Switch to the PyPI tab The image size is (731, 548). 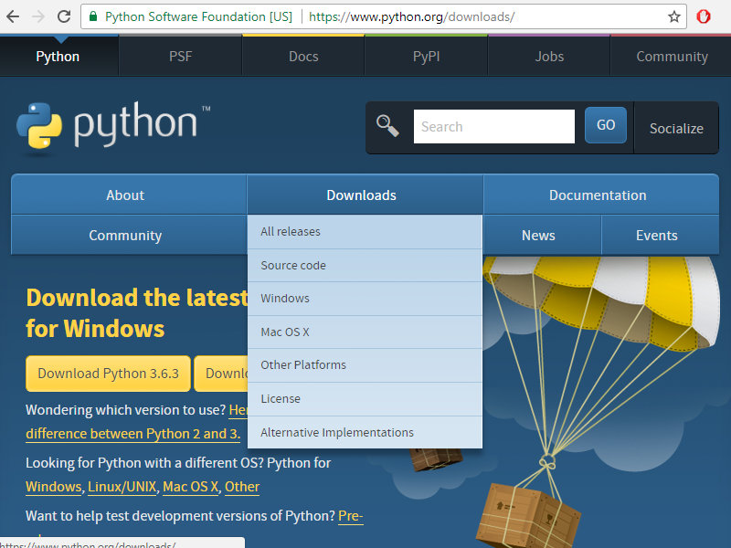[x=426, y=57]
